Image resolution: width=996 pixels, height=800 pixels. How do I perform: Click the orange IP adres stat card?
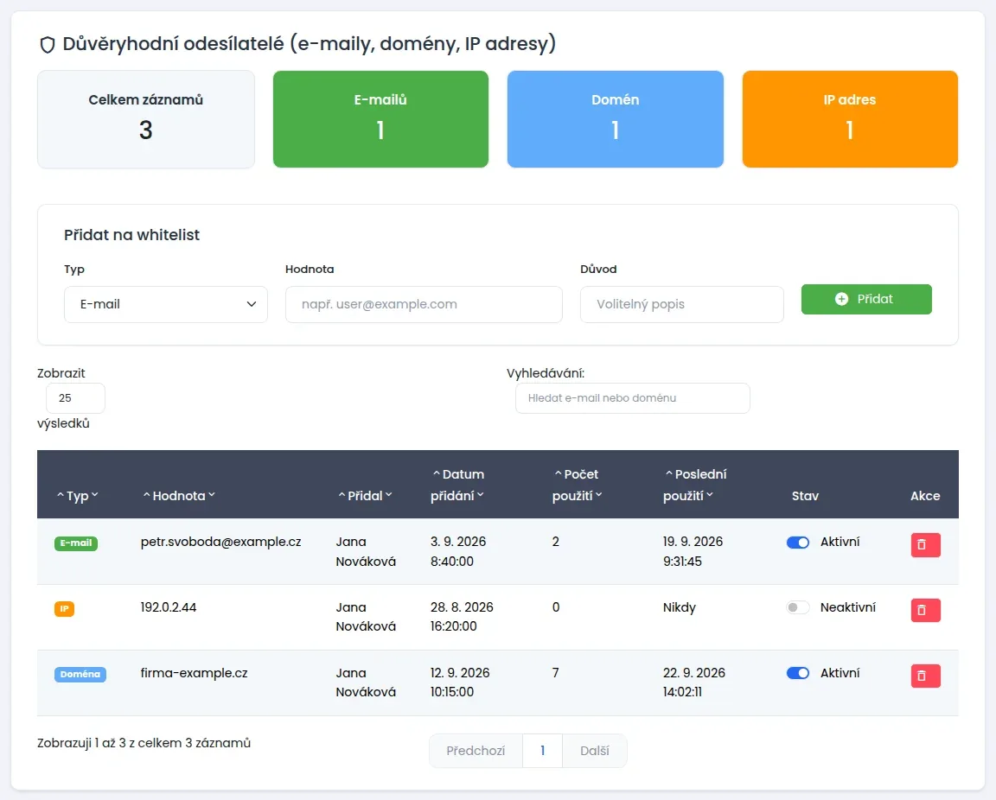click(x=850, y=119)
